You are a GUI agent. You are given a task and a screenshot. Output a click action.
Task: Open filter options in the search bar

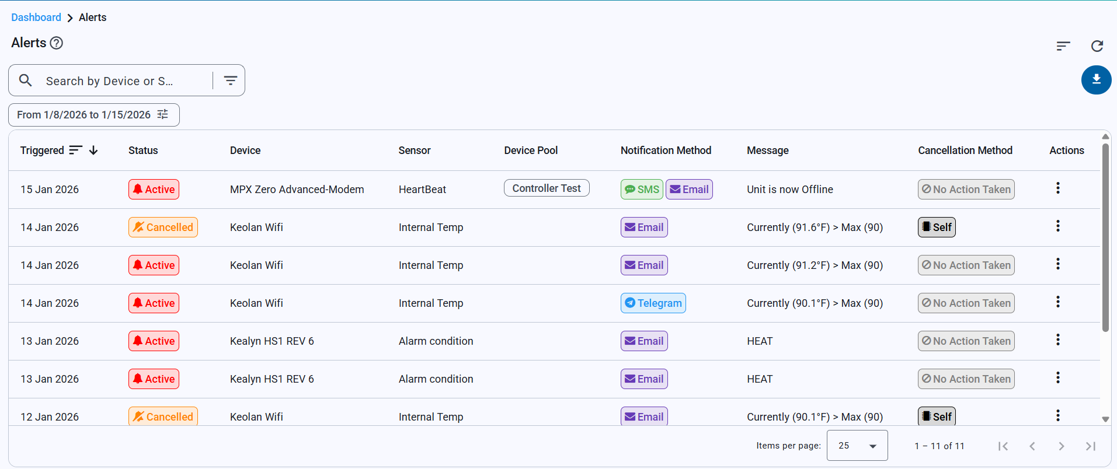pyautogui.click(x=231, y=80)
